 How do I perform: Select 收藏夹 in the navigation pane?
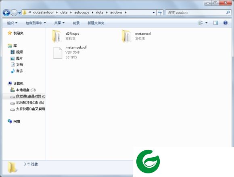(18, 33)
